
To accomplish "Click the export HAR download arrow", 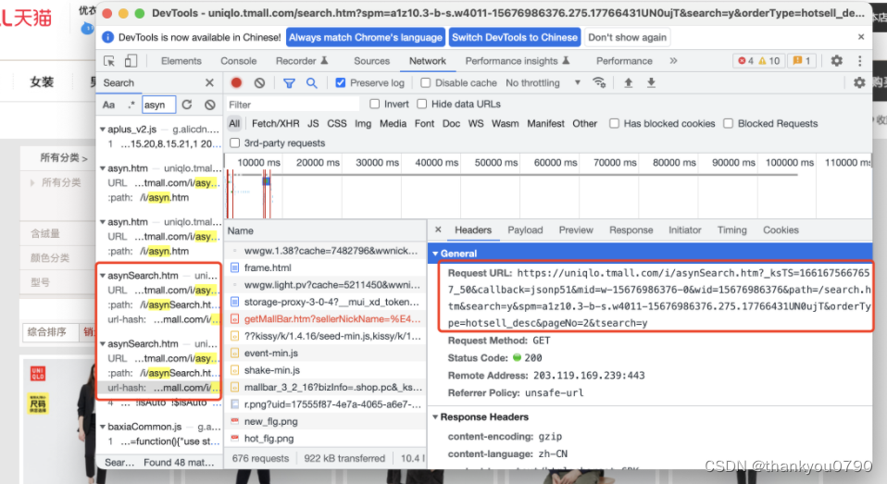I will click(651, 82).
